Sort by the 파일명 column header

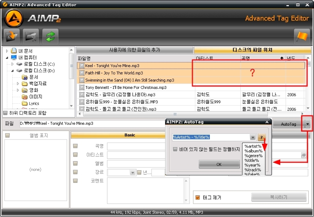pyautogui.click(x=136, y=58)
